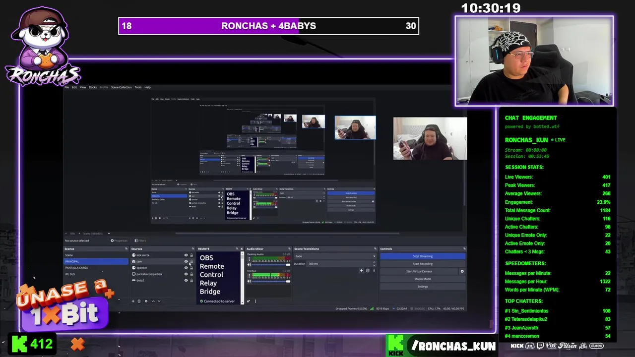This screenshot has width=635, height=357.
Task: Select the PANTALLA CARGA scene
Action: click(x=96, y=268)
